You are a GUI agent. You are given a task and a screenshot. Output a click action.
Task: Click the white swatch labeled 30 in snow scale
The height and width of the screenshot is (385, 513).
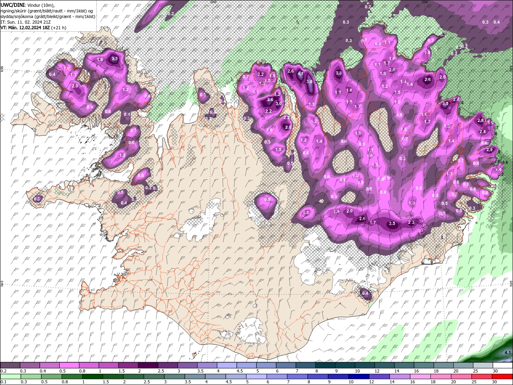point(503,365)
